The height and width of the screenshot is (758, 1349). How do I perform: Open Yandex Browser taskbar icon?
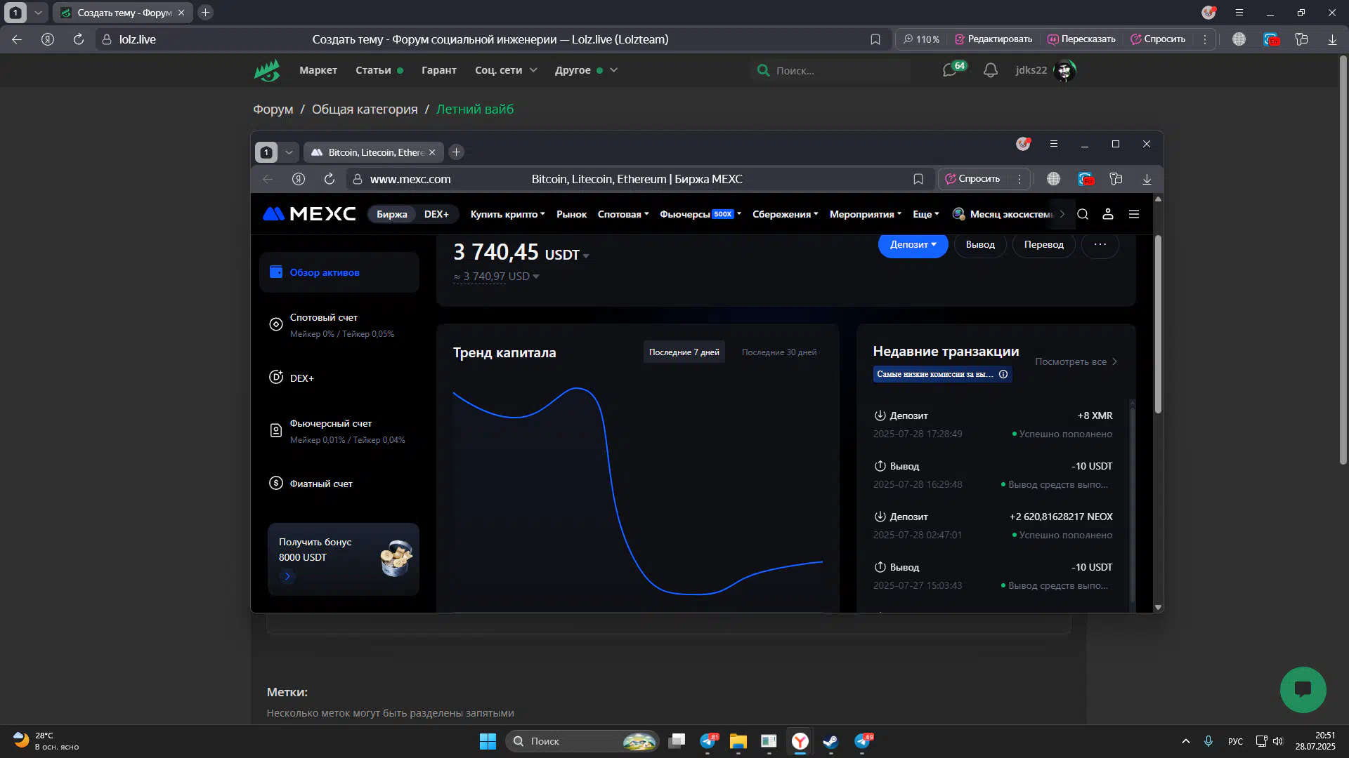pyautogui.click(x=800, y=741)
